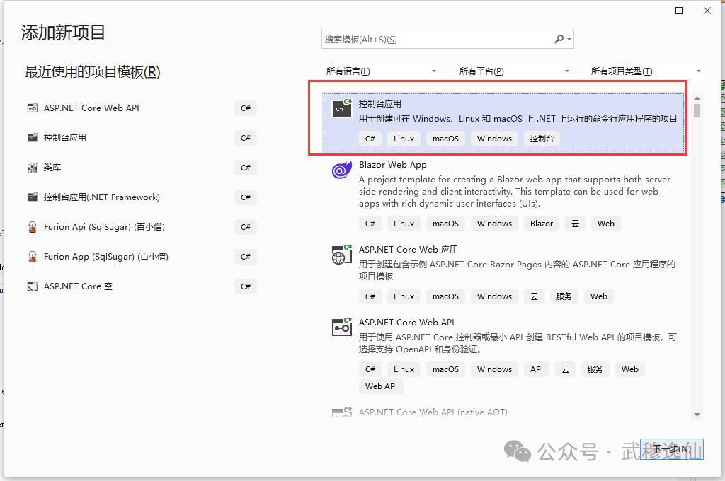Choose recent template ASP.NET Core 空
The image size is (725, 481).
pos(78,286)
